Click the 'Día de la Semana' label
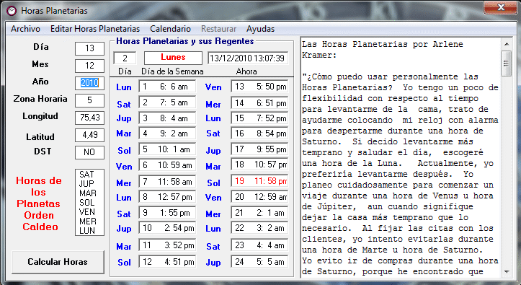 (x=172, y=71)
